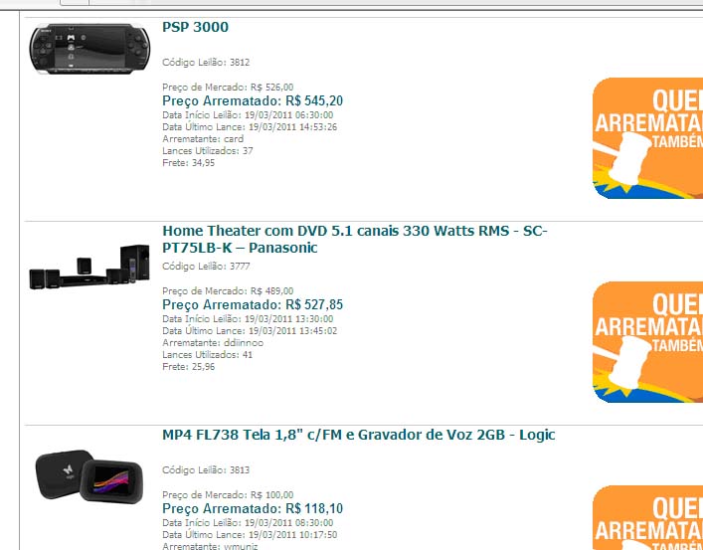The height and width of the screenshot is (550, 703).
Task: Select Home Theater Preço Arrematado R$ 527,85
Action: click(253, 304)
